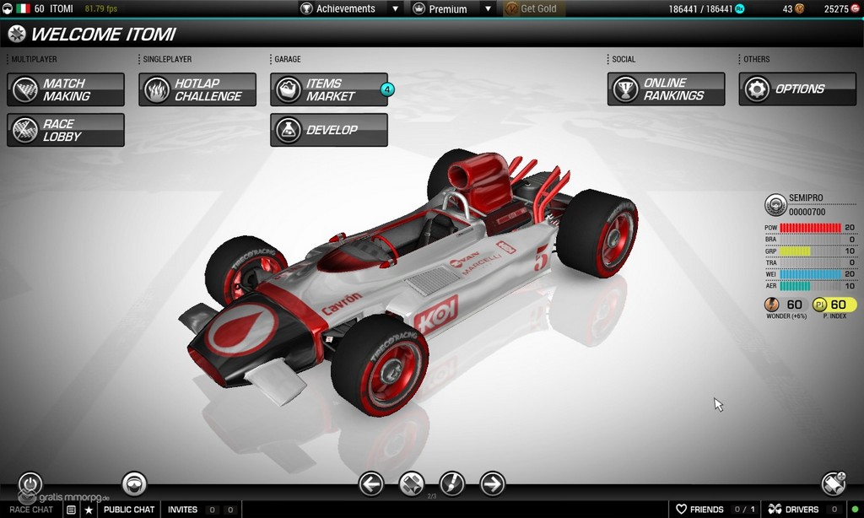
Task: Open the Items Market
Action: tap(329, 89)
